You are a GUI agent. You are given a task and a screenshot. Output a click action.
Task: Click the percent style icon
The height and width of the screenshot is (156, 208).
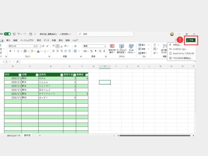click(91, 51)
